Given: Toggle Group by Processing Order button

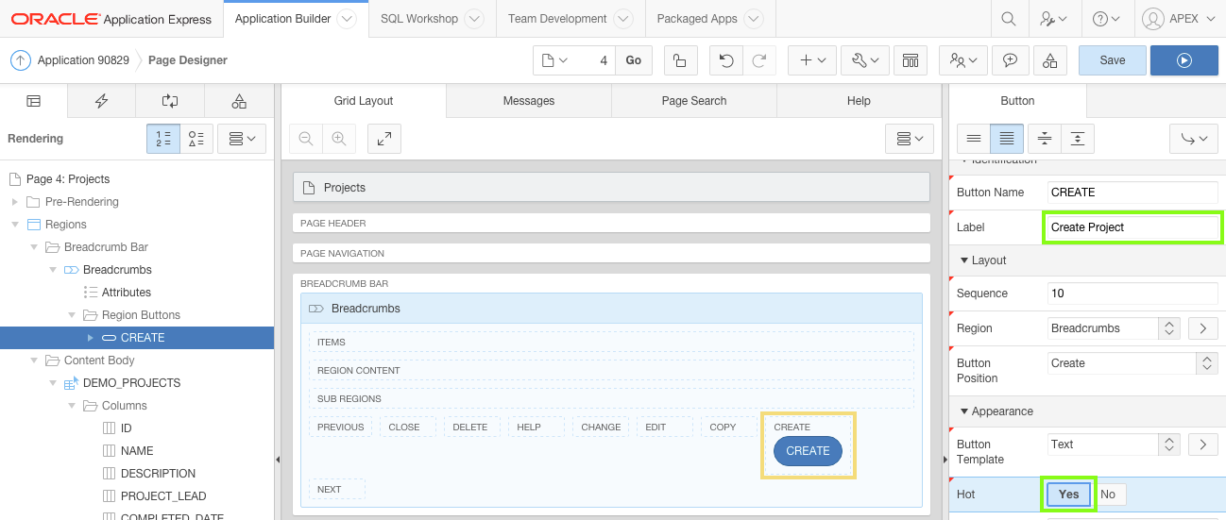Looking at the screenshot, I should point(162,139).
